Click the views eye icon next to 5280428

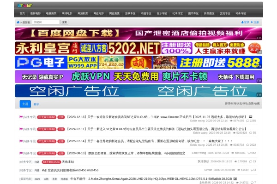click(x=234, y=133)
